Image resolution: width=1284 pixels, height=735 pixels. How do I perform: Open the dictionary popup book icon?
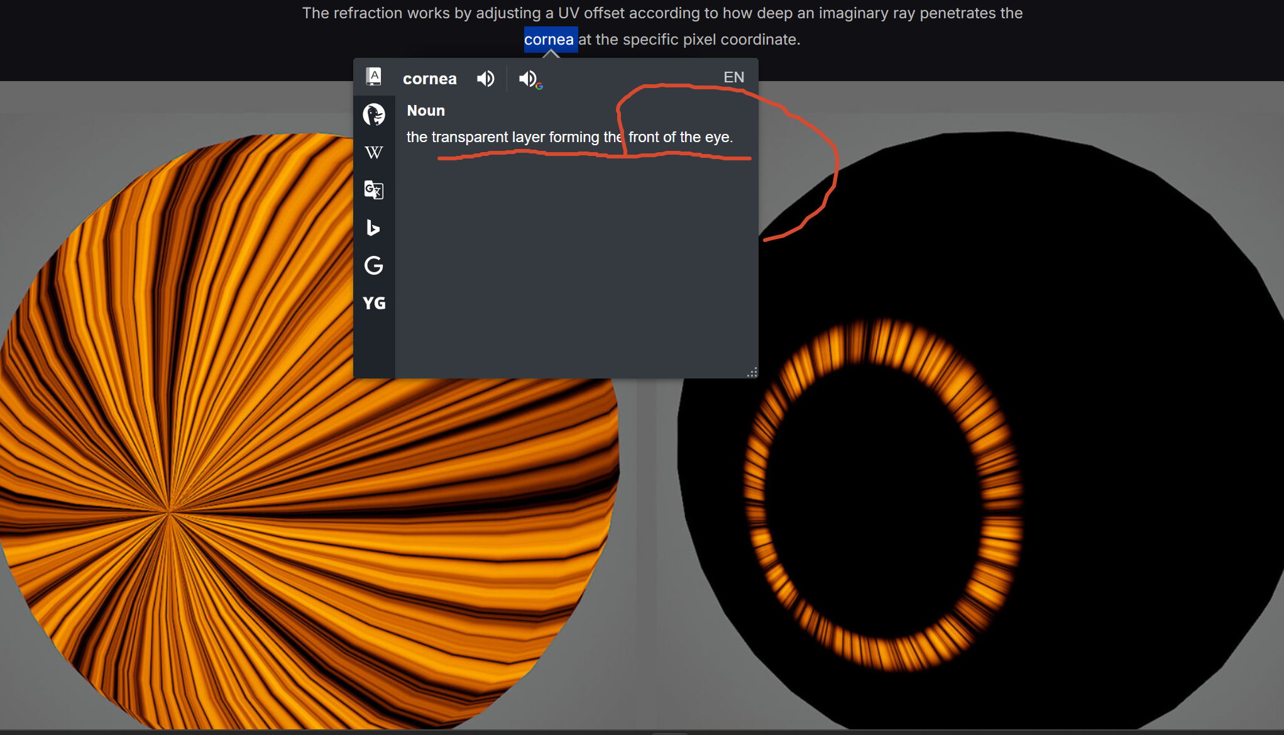(374, 77)
